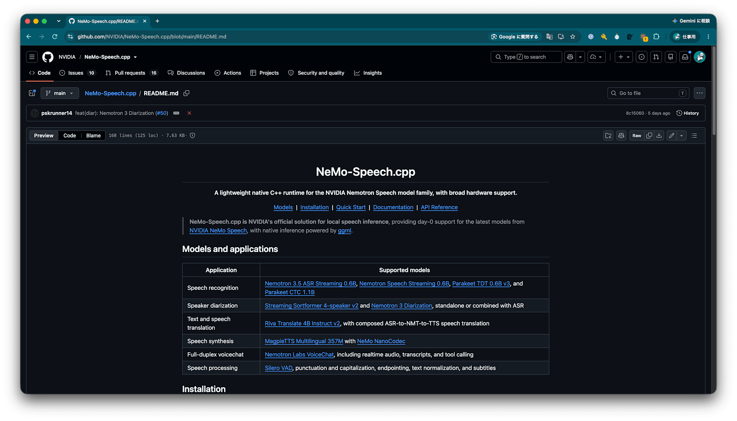The image size is (737, 421).
Task: Switch to Blame view of README
Action: pyautogui.click(x=93, y=136)
